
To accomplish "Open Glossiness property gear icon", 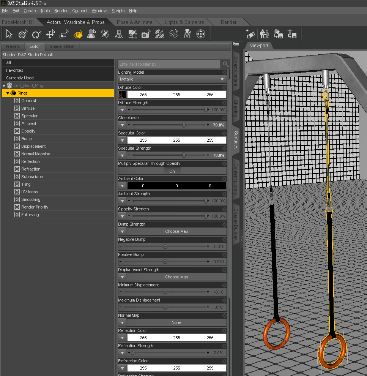I will [224, 118].
